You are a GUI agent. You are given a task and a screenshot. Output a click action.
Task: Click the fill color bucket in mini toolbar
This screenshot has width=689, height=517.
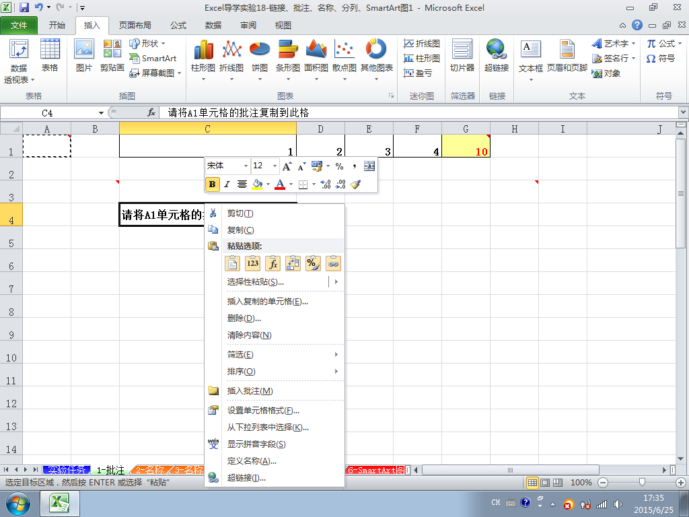(x=258, y=184)
